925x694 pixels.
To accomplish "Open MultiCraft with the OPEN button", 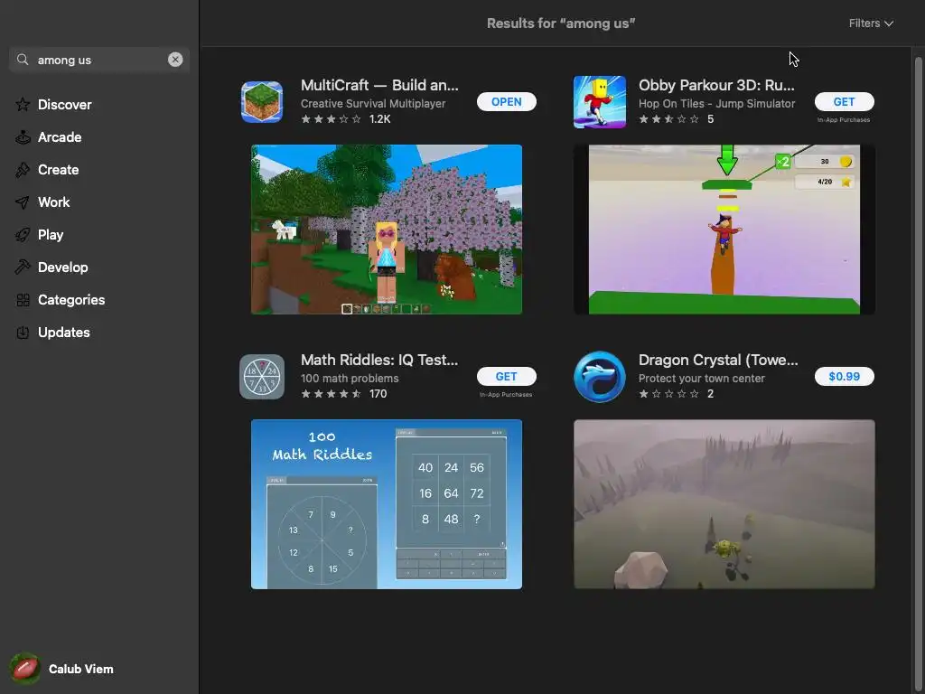I will pyautogui.click(x=506, y=101).
